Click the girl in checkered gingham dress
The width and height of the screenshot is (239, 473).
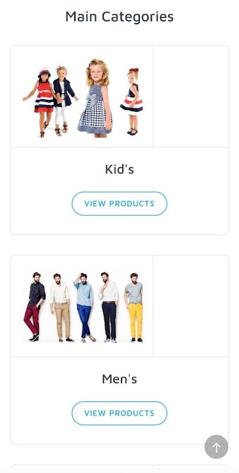[95, 98]
